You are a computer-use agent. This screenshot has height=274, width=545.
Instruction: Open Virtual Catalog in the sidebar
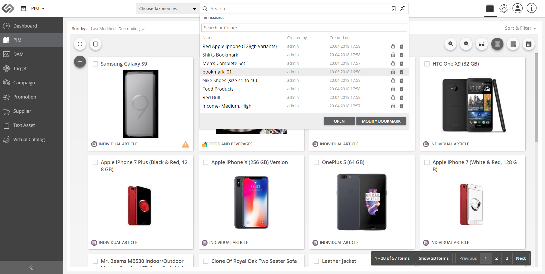click(x=32, y=139)
